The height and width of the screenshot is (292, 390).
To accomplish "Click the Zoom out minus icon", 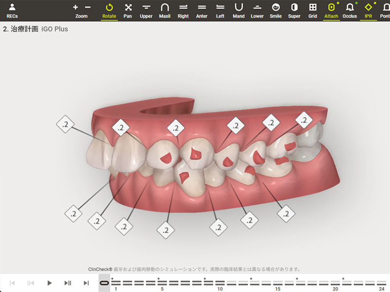I will click(x=88, y=7).
